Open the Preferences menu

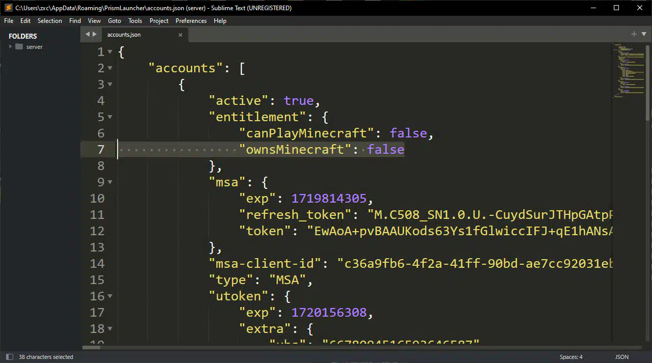[x=191, y=21]
